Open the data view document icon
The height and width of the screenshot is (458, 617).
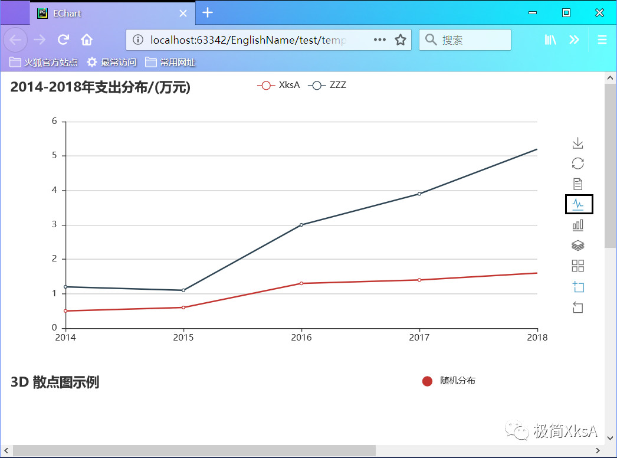[x=577, y=184]
